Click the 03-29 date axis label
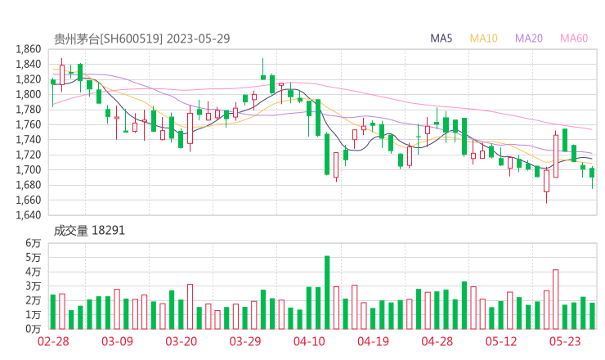The image size is (605, 360). point(245,341)
